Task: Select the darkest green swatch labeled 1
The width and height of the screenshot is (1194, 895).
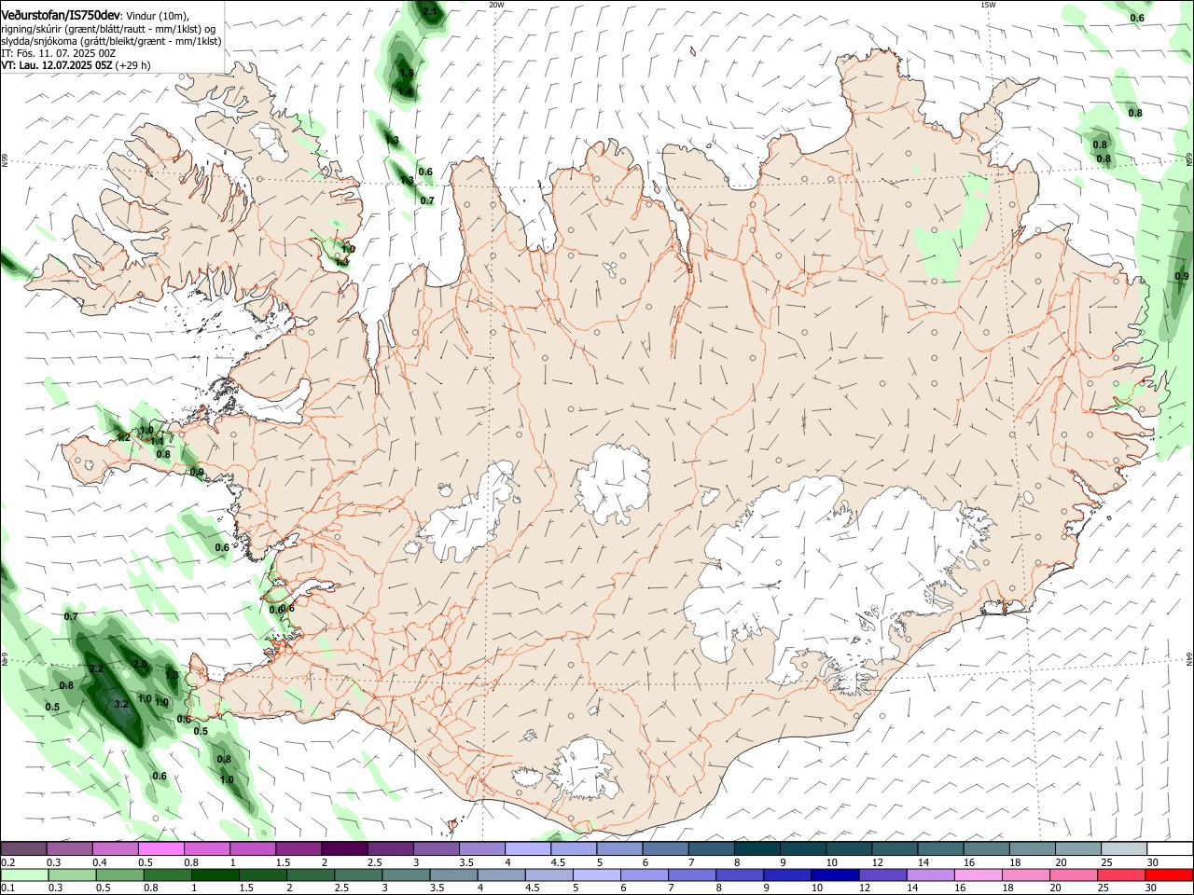Action: pyautogui.click(x=215, y=875)
